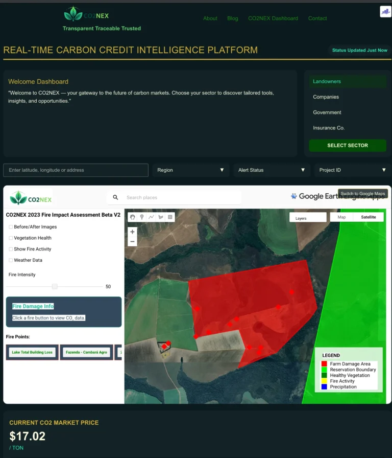Open the chart extension icon top-right
Viewport: 392px width, 458px height.
tap(385, 12)
